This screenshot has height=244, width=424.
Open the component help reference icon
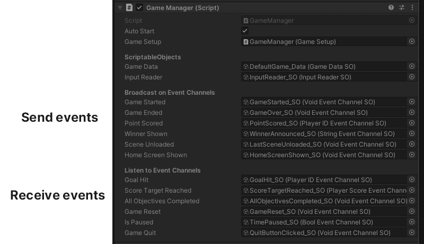pyautogui.click(x=391, y=7)
